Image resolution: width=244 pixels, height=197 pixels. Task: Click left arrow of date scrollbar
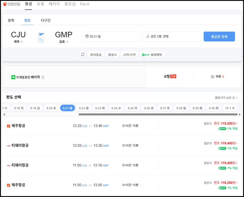tap(4, 114)
